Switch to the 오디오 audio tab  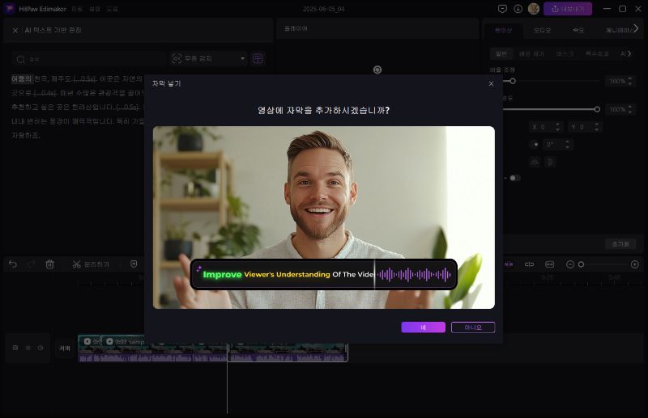tap(542, 30)
